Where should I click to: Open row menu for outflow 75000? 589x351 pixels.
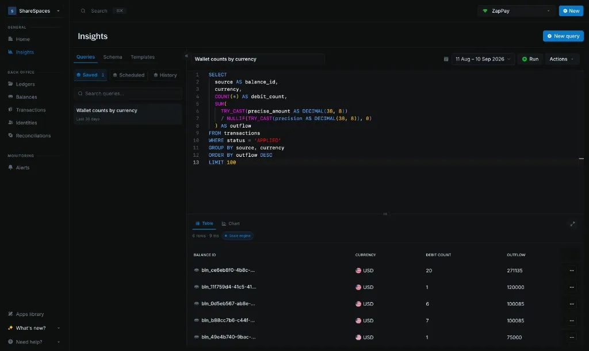(572, 337)
